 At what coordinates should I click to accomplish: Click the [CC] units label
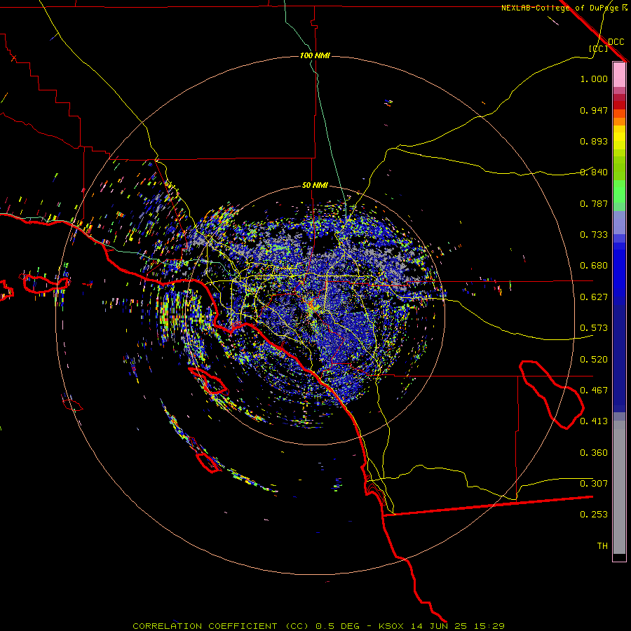598,48
